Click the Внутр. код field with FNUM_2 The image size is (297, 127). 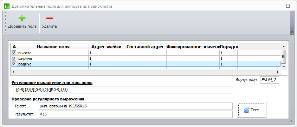pyautogui.click(x=269, y=80)
